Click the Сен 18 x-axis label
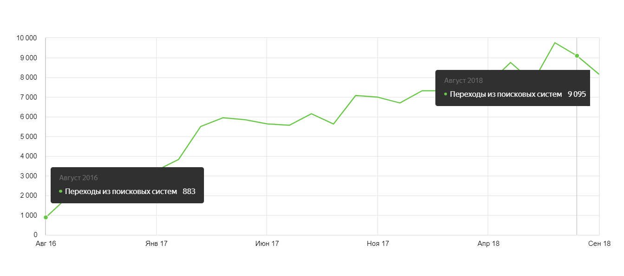624x276 pixels. 599,244
